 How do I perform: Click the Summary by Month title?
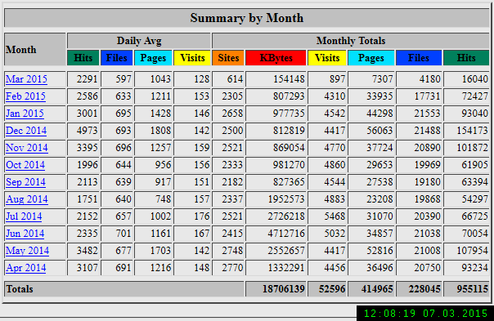pos(247,18)
